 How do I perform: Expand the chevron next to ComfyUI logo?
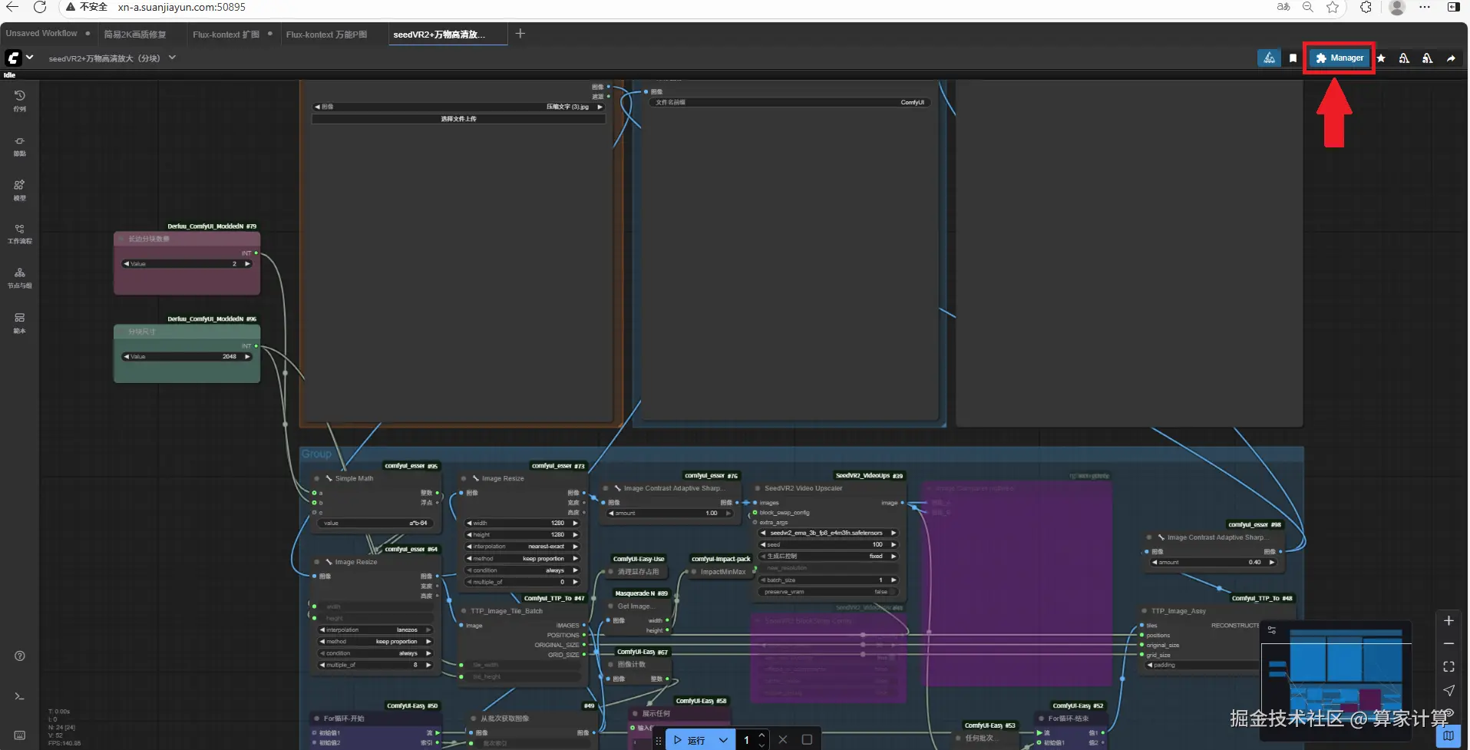click(30, 58)
